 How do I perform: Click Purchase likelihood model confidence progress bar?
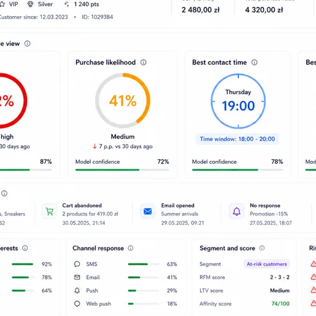tap(122, 170)
